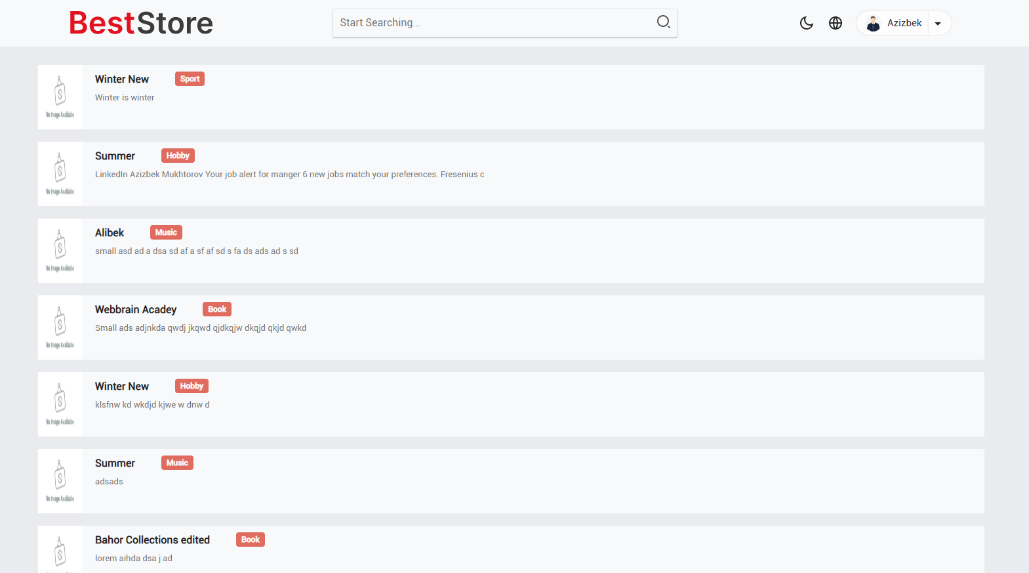Click the thumbnail of the Alibek item
1029x573 pixels.
[60, 250]
